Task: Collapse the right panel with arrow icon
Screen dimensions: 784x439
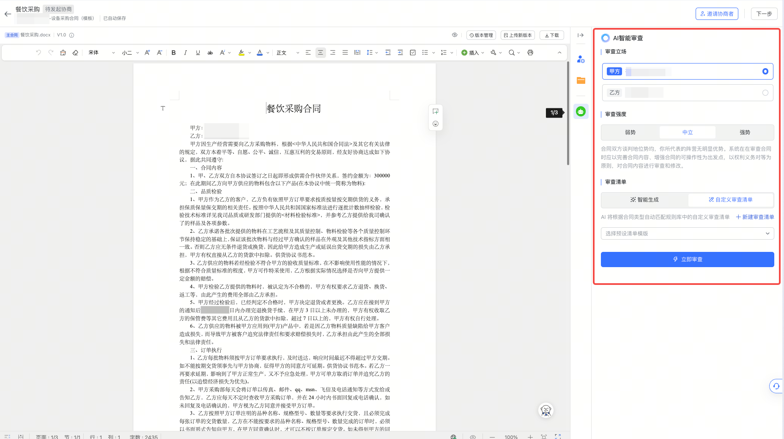Action: click(x=581, y=36)
